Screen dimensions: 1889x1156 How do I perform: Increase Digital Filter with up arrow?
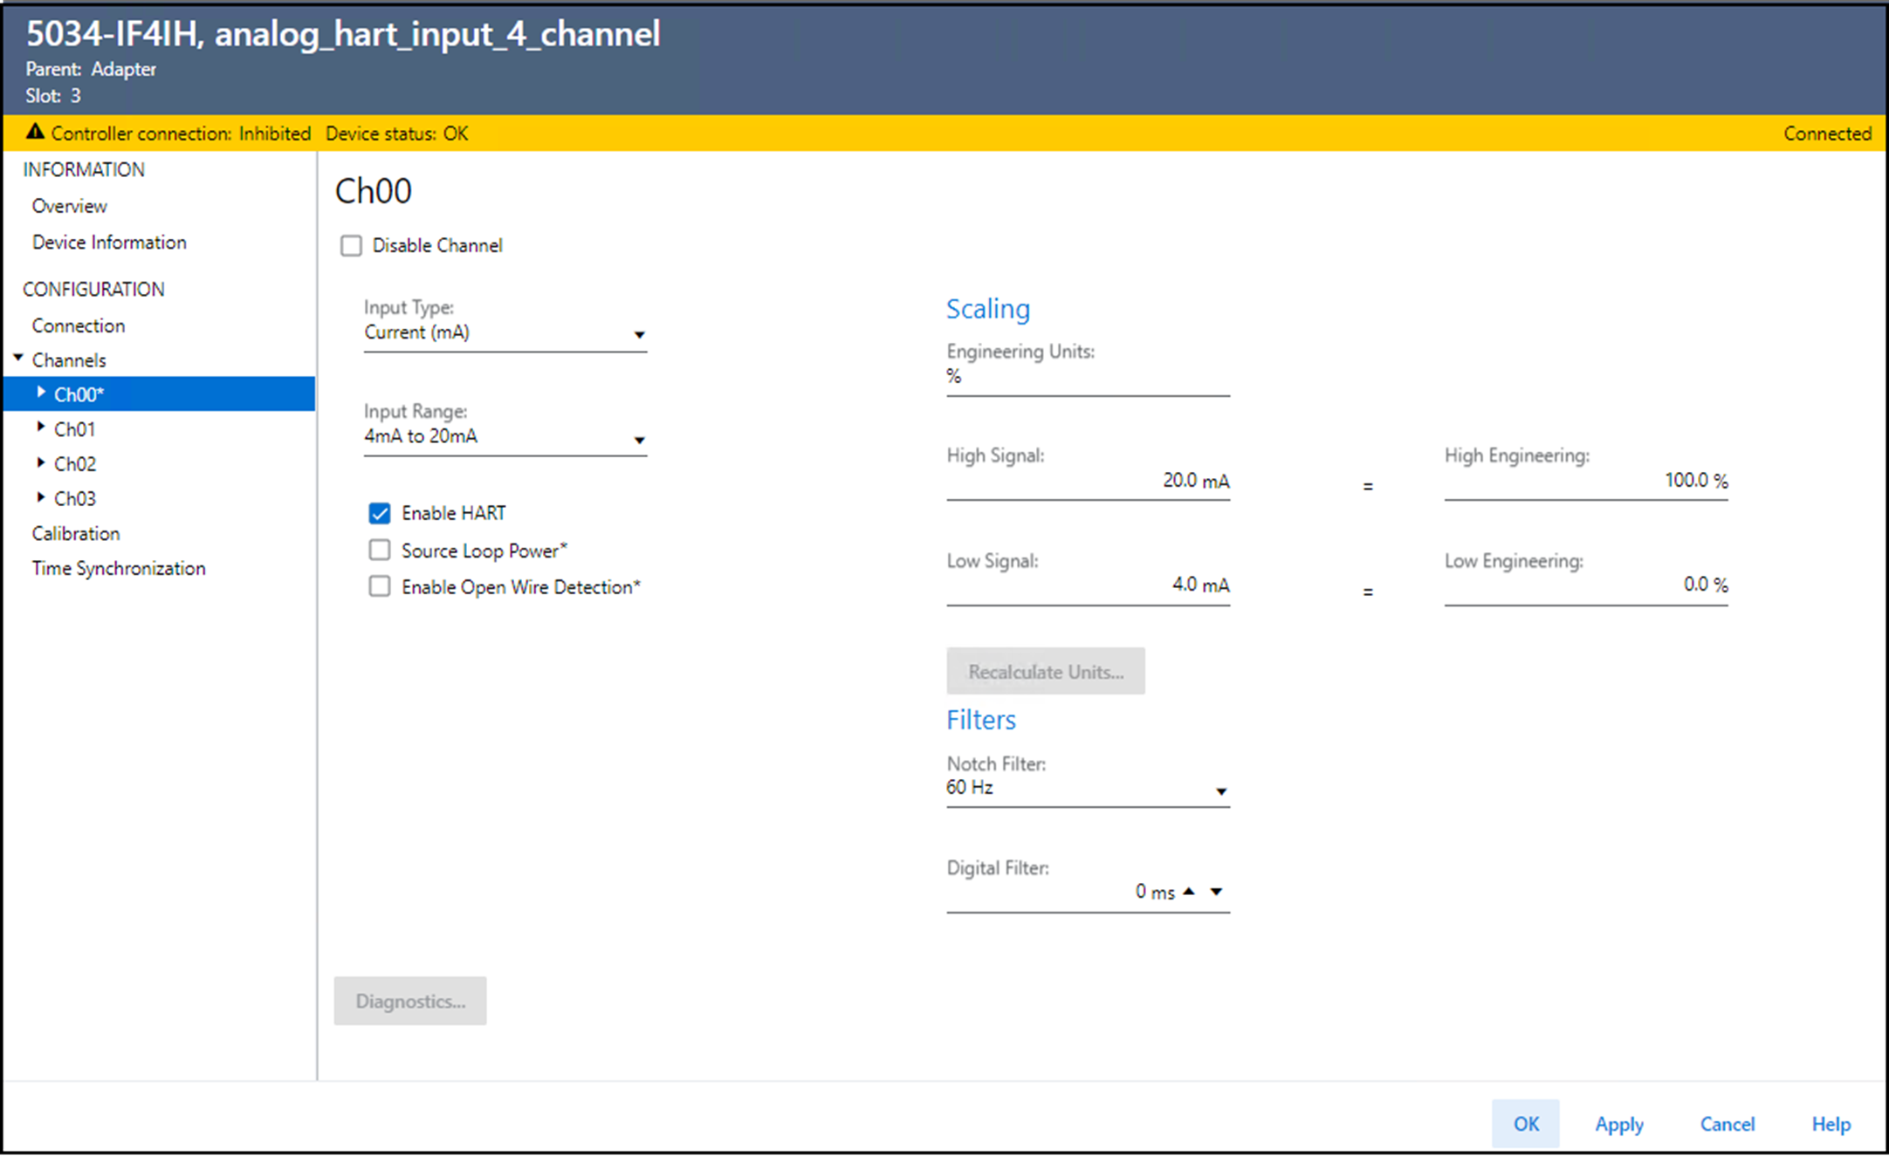pyautogui.click(x=1189, y=892)
